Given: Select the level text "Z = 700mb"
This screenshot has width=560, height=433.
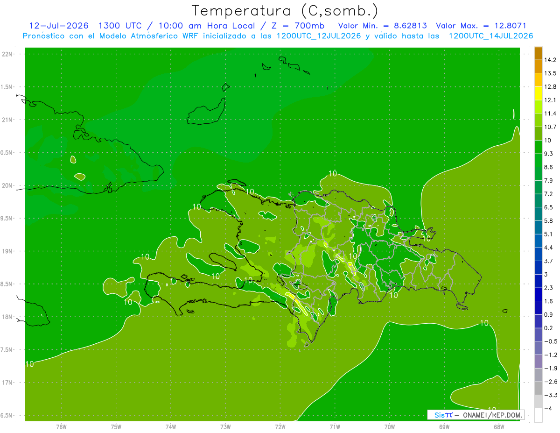Looking at the screenshot, I should click(x=299, y=26).
